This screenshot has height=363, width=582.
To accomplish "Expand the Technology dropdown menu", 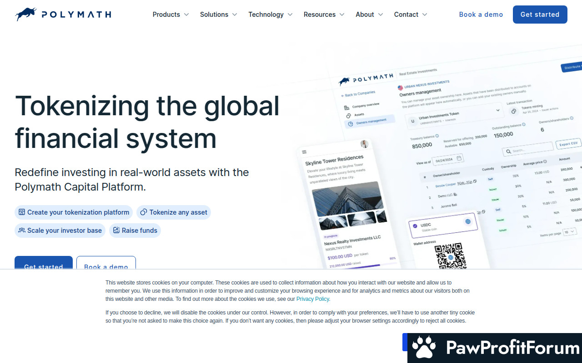I will coord(270,15).
